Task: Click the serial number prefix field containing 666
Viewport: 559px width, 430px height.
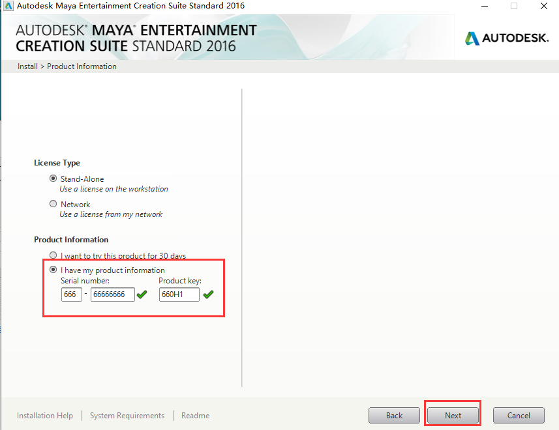Action: point(72,294)
